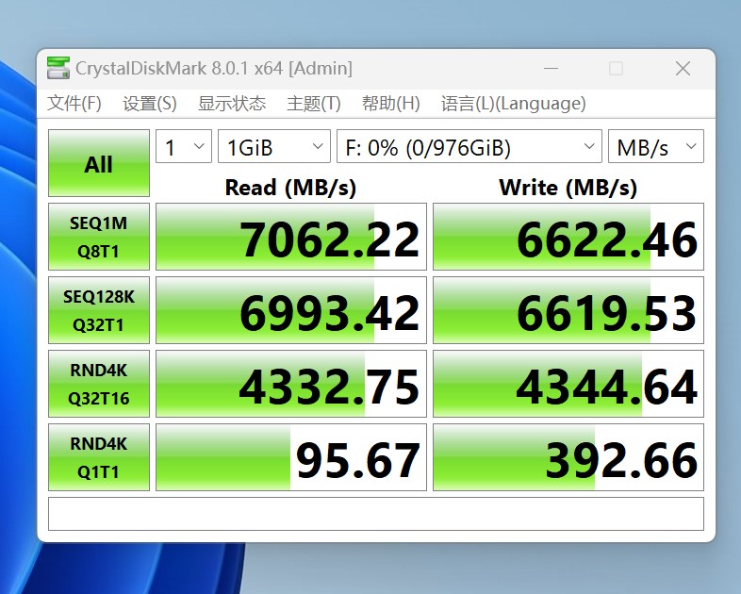Start all benchmarks with the All button
741x594 pixels.
point(99,163)
